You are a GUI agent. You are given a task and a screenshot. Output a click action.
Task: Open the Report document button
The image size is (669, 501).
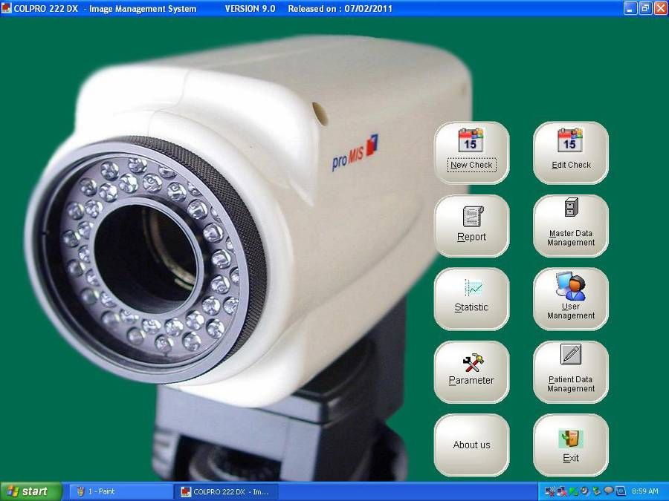tap(471, 226)
